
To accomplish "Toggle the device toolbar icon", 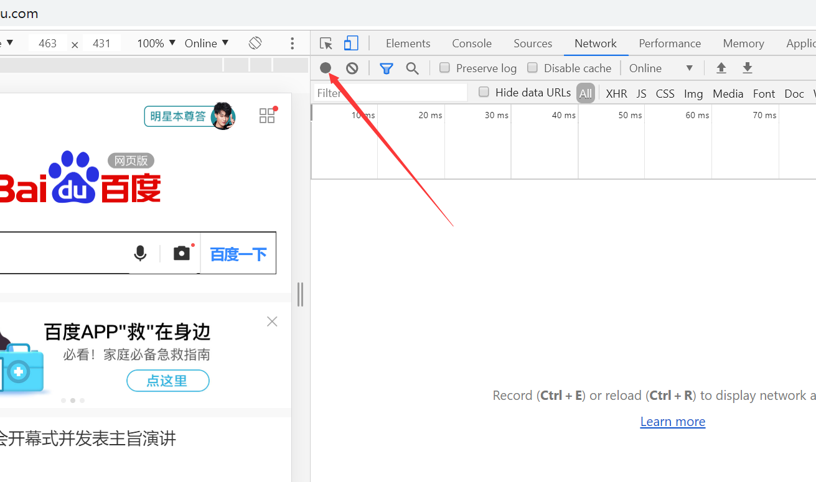I will (351, 43).
